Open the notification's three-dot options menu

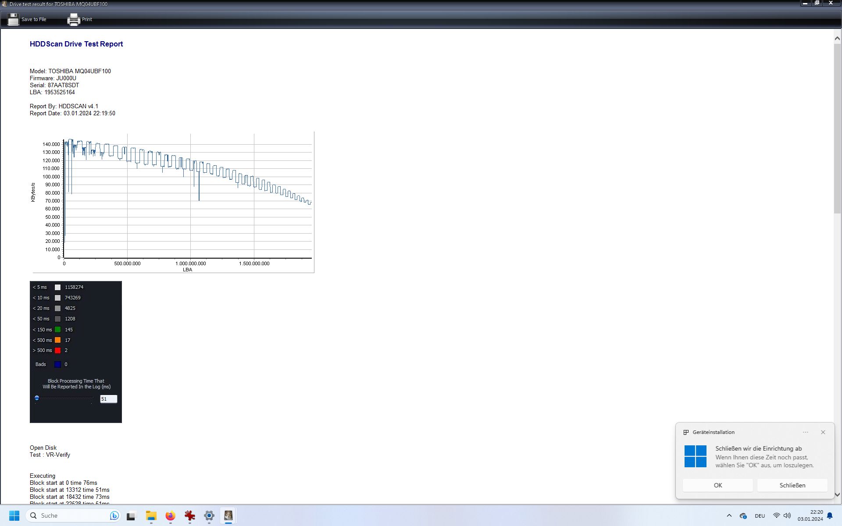(805, 432)
